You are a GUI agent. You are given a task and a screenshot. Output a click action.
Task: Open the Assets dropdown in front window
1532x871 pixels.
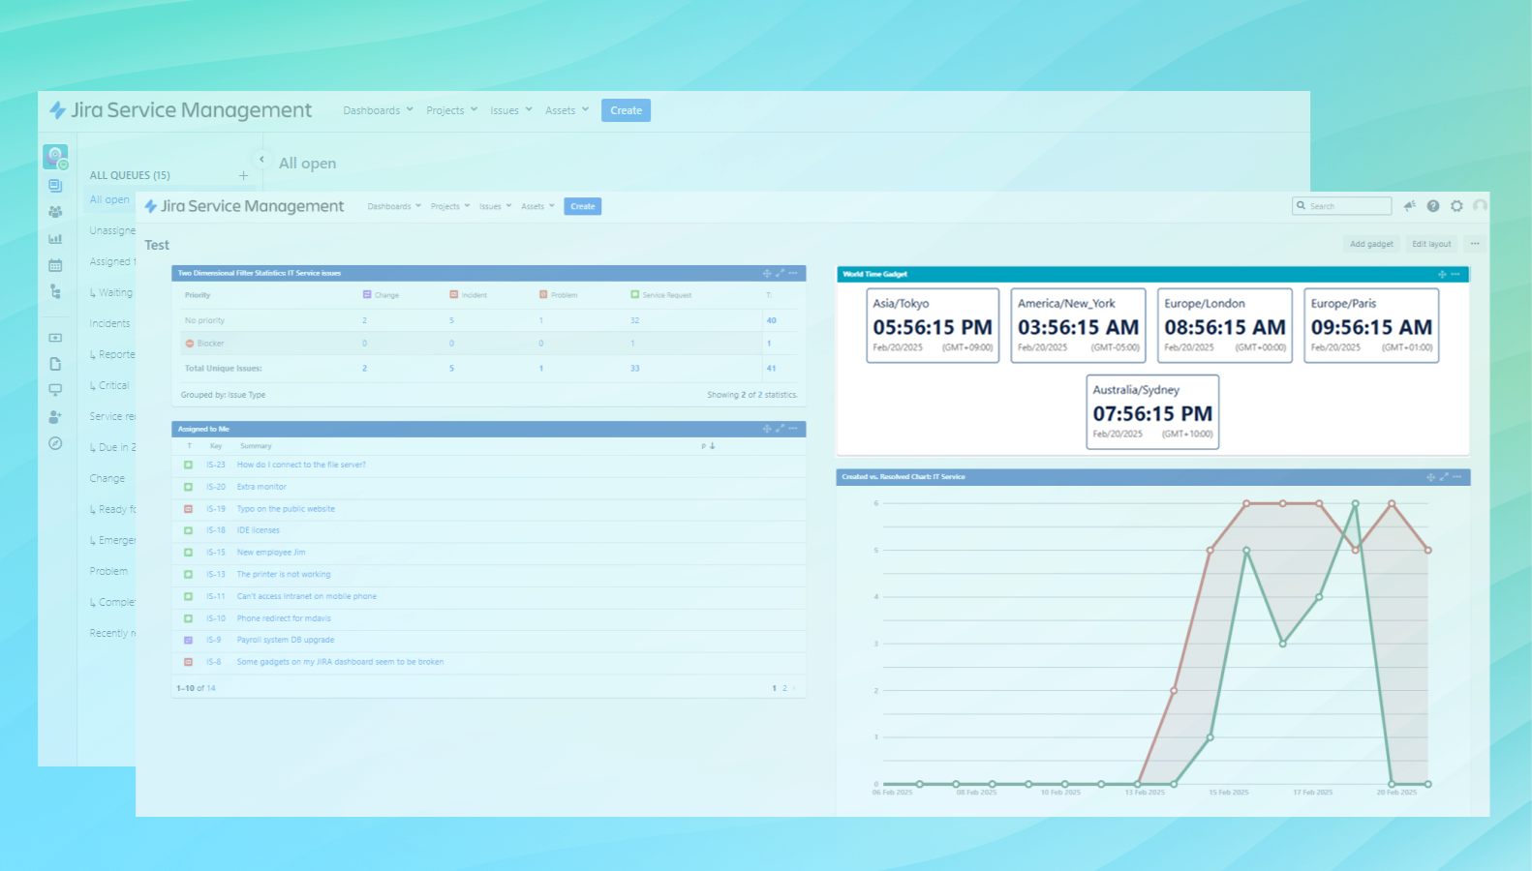point(537,206)
